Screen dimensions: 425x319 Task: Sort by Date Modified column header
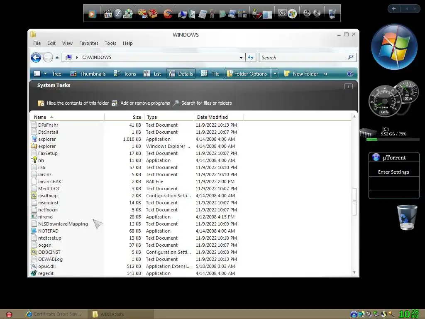coord(219,117)
